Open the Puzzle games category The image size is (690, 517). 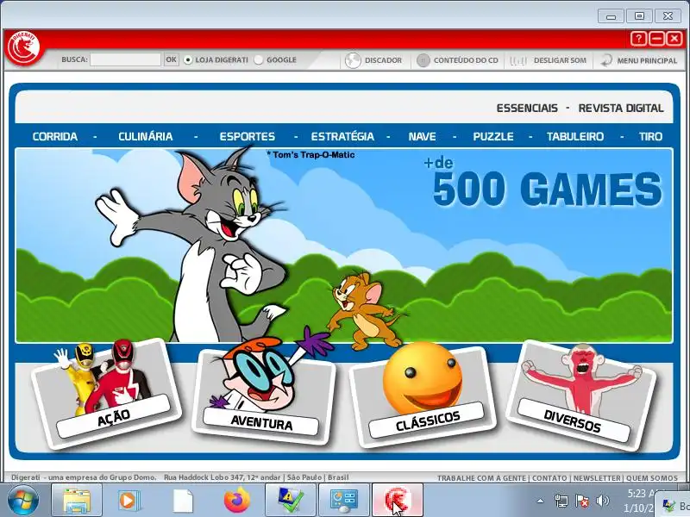pos(493,137)
